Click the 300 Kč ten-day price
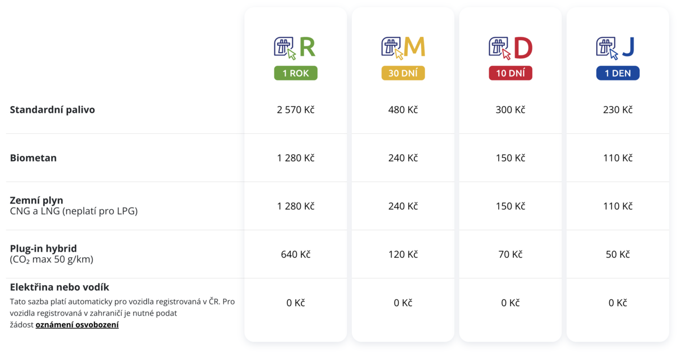Viewport: 680px width, 352px height. coord(511,110)
